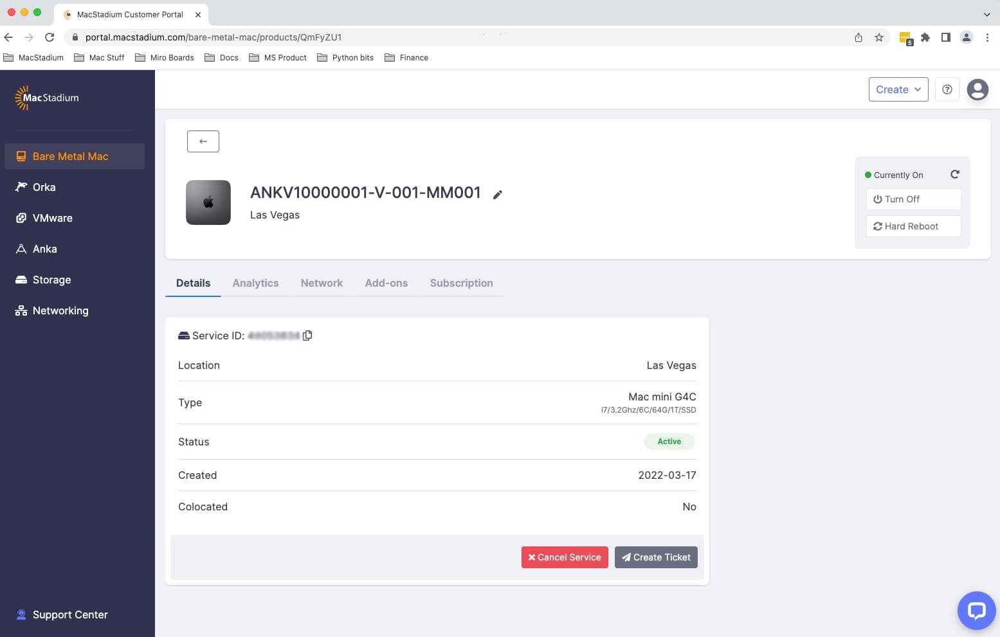Refresh the power status
Screen dimensions: 1000x637
tap(954, 174)
